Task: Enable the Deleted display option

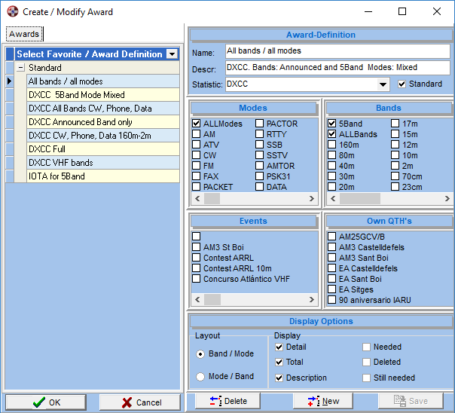Action: point(367,363)
